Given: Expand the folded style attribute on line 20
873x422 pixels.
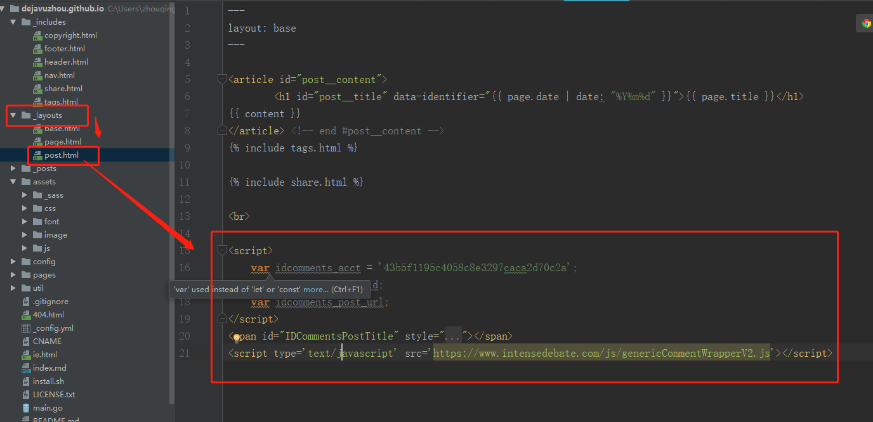Looking at the screenshot, I should (x=453, y=336).
